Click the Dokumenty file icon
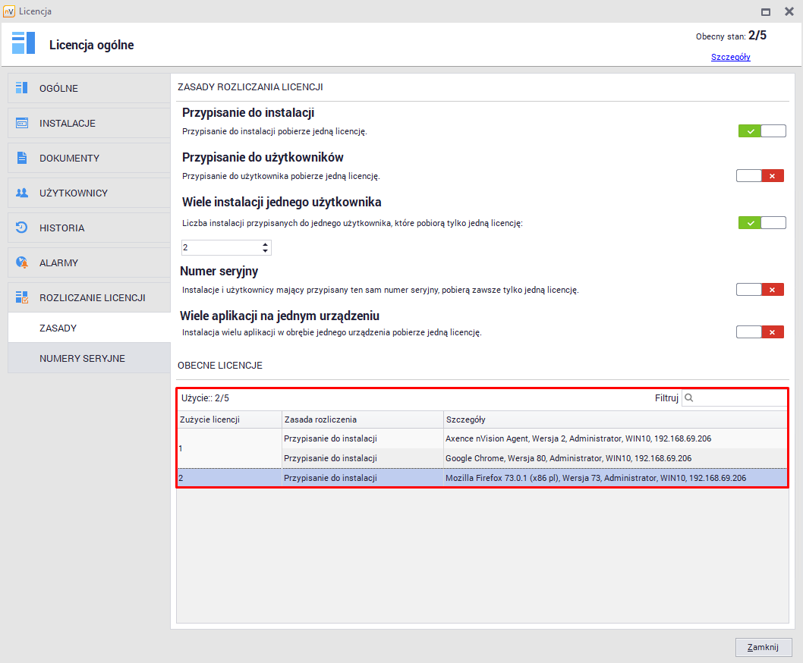This screenshot has width=803, height=663. pos(22,158)
